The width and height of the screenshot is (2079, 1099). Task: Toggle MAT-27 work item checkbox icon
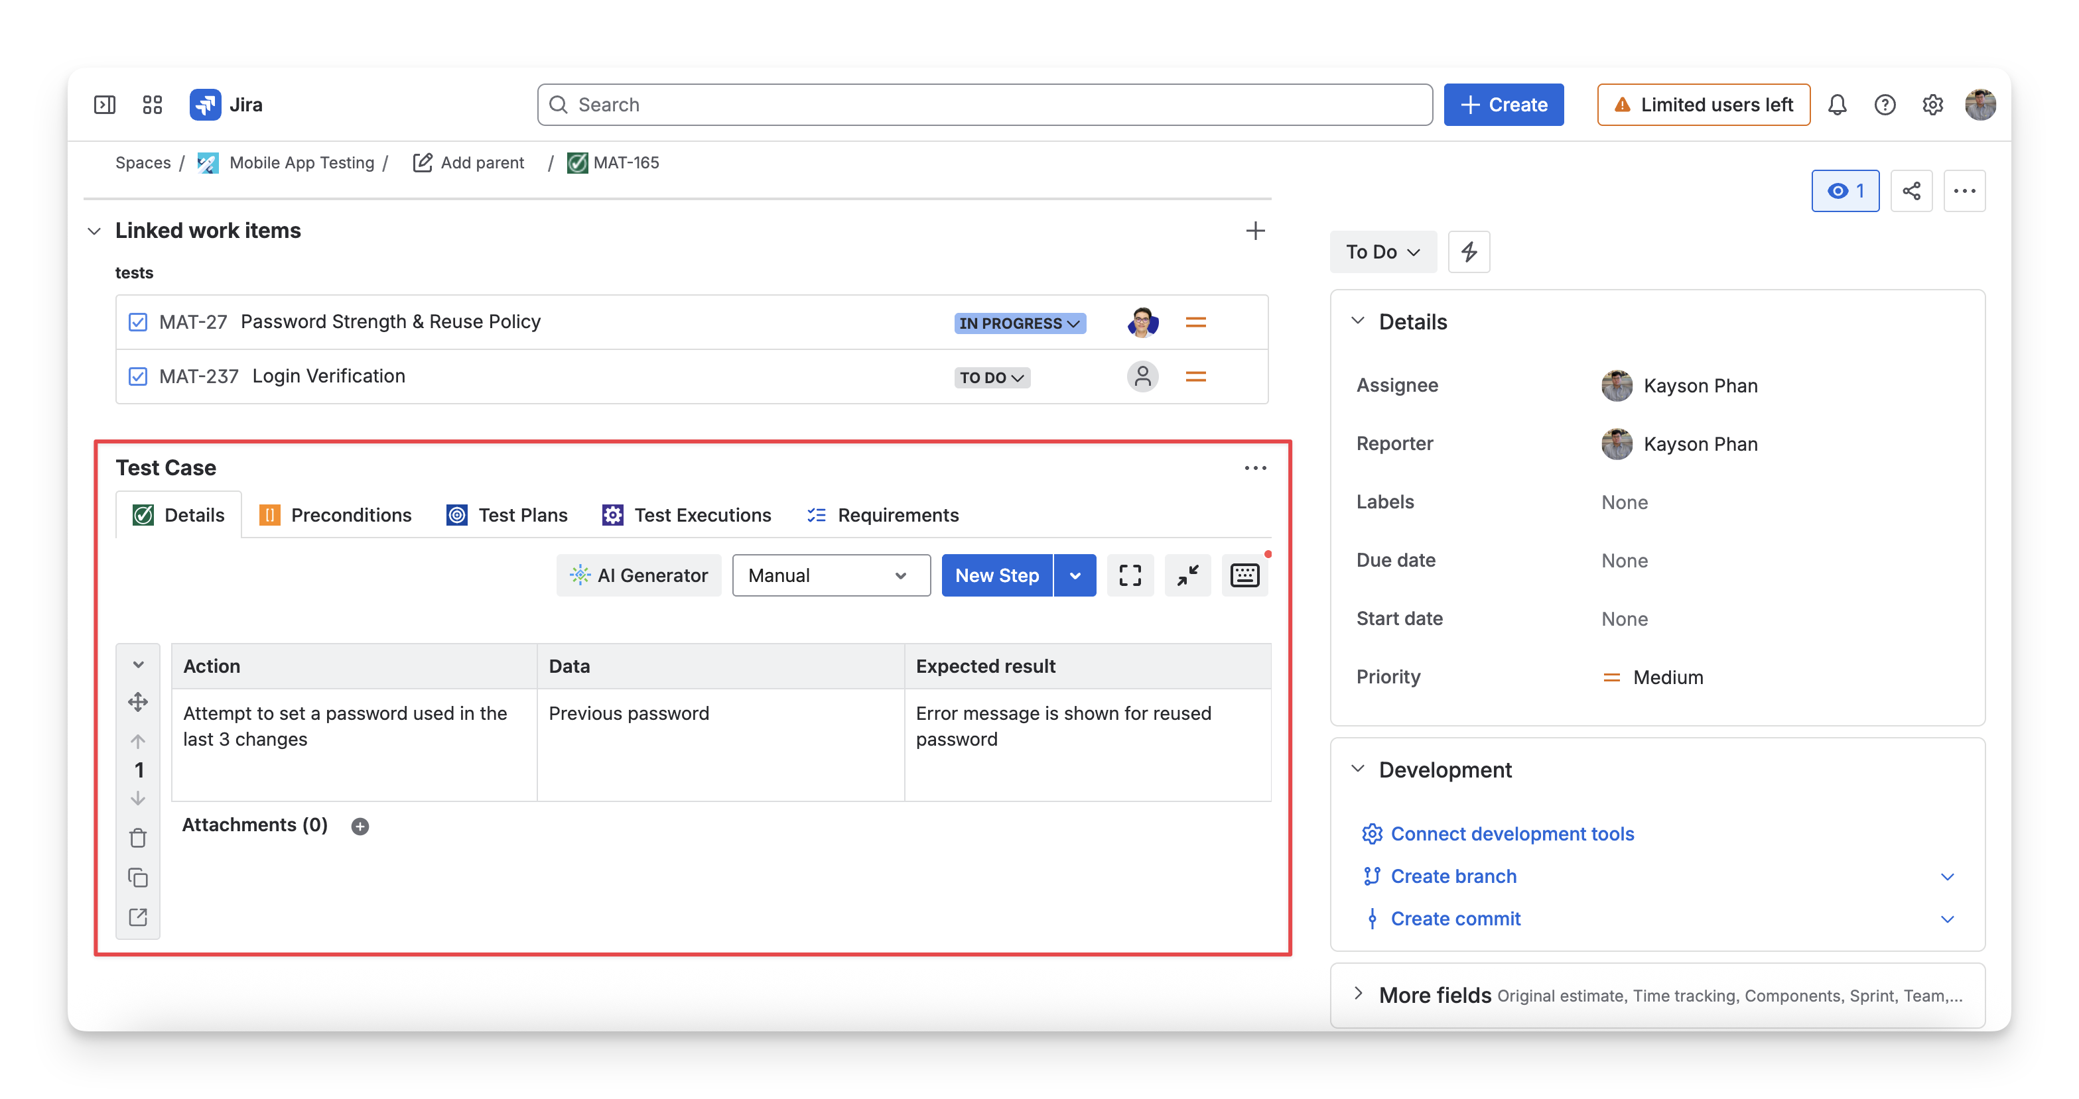[x=138, y=323]
